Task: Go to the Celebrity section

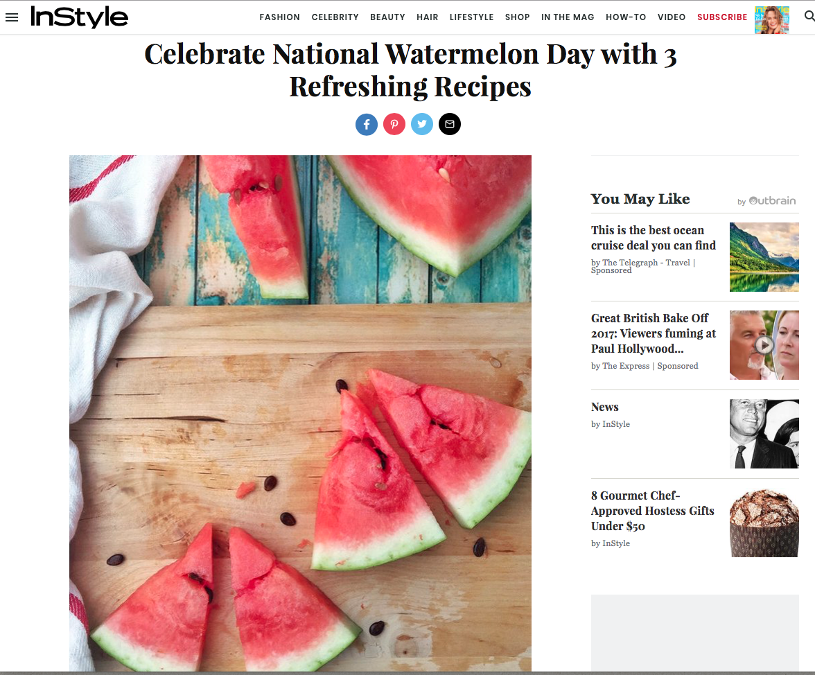Action: pos(335,17)
